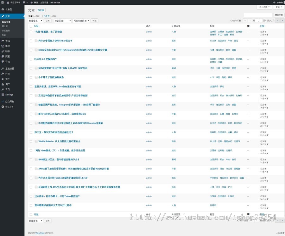Open 标签 submenu item in sidebar
The image size is (285, 236).
pos(4,35)
